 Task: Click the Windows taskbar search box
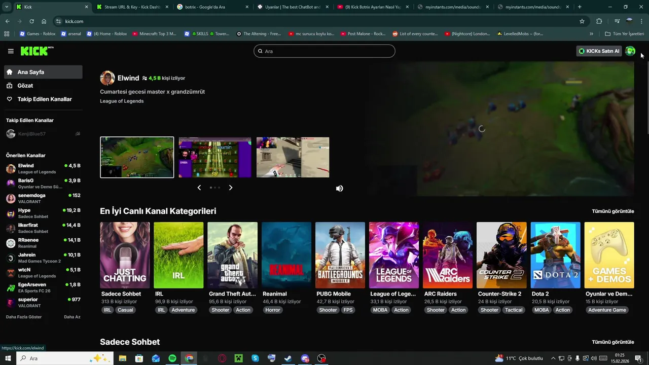click(66, 358)
